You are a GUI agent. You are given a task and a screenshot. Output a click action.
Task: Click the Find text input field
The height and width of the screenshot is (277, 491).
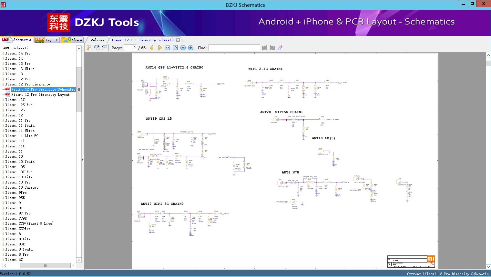click(234, 48)
